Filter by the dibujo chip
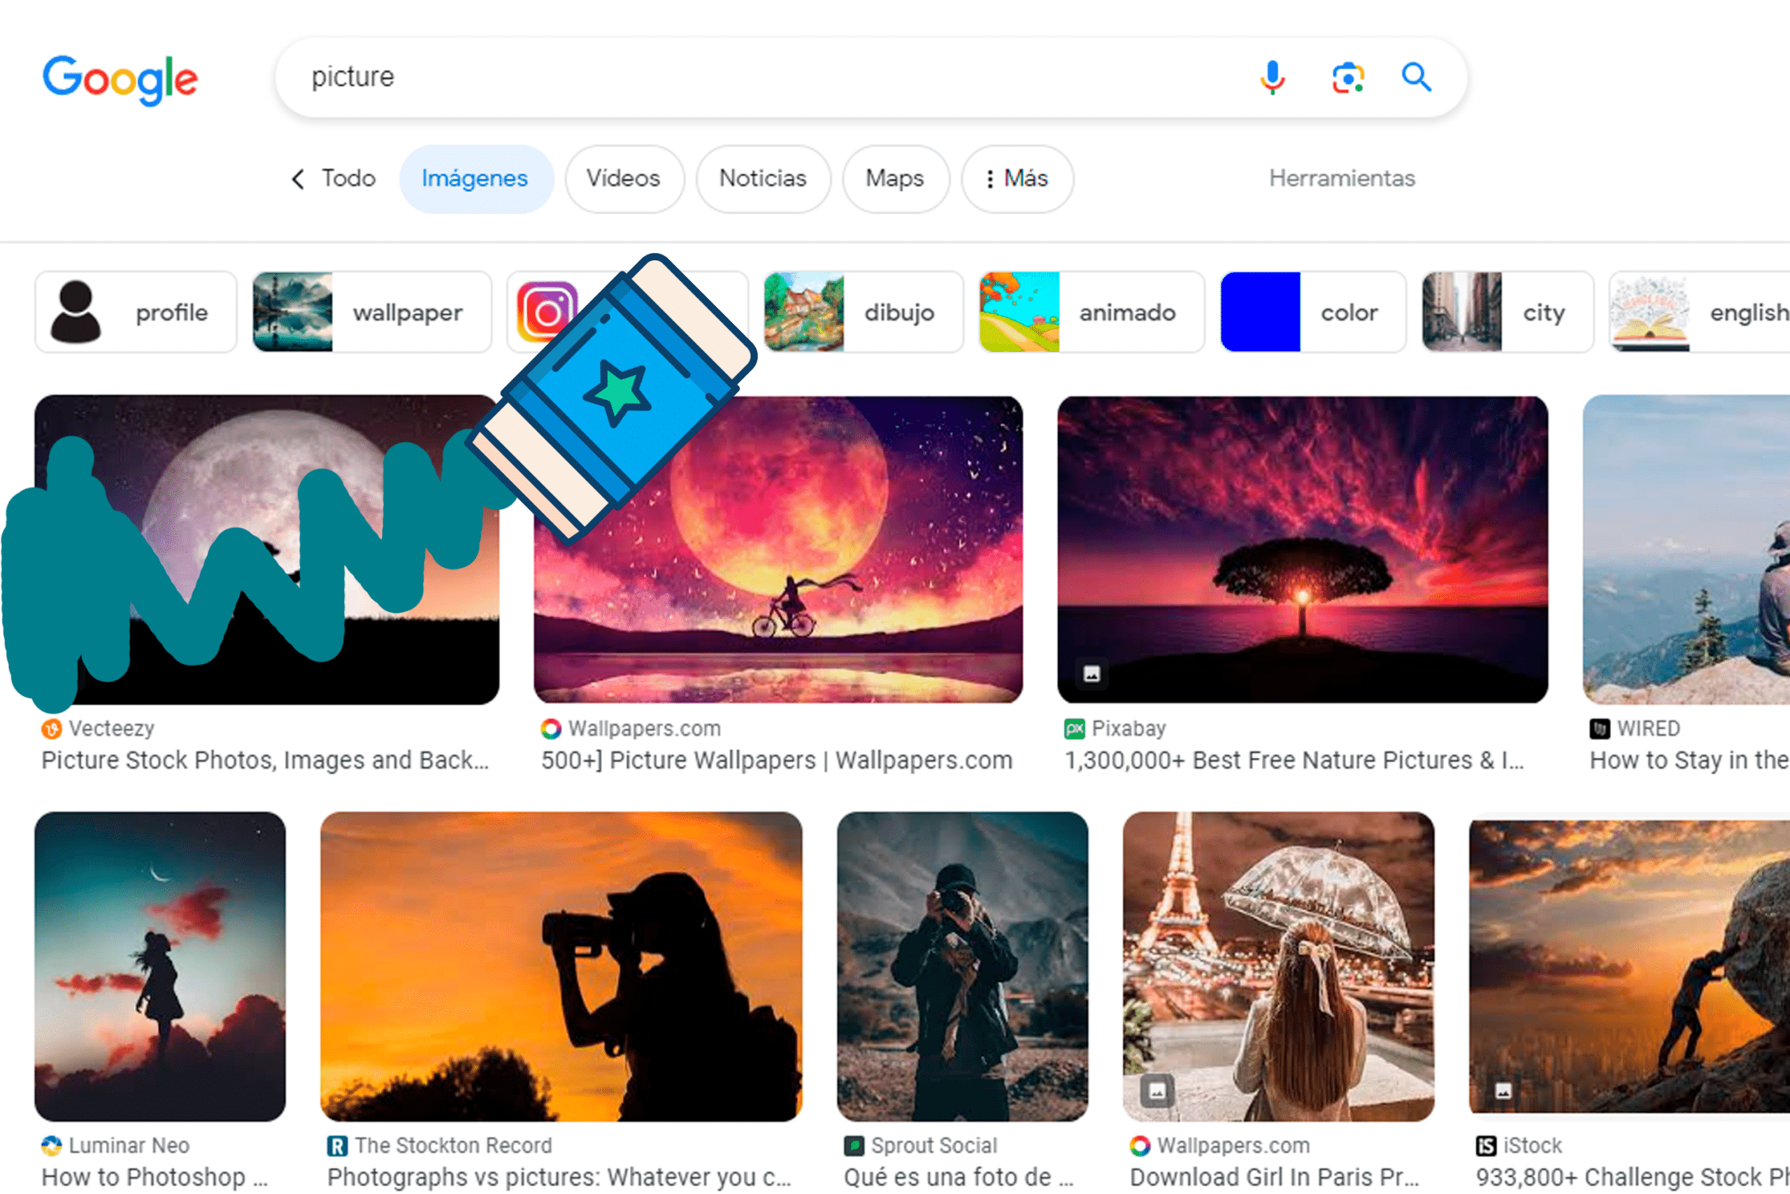The height and width of the screenshot is (1194, 1790). coord(864,312)
